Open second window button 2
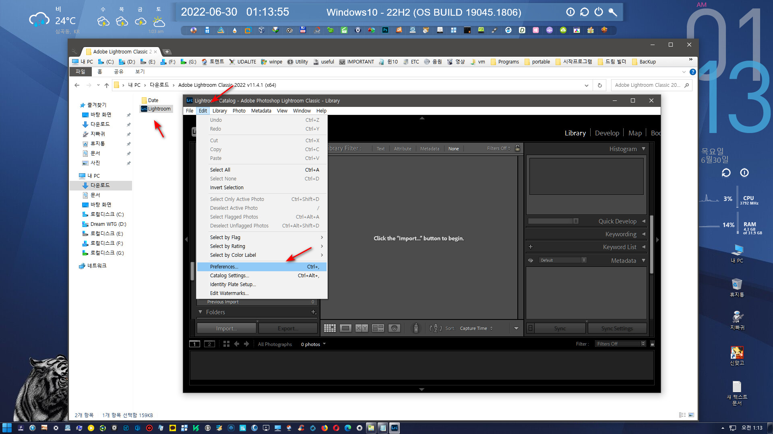The width and height of the screenshot is (773, 434). (209, 344)
